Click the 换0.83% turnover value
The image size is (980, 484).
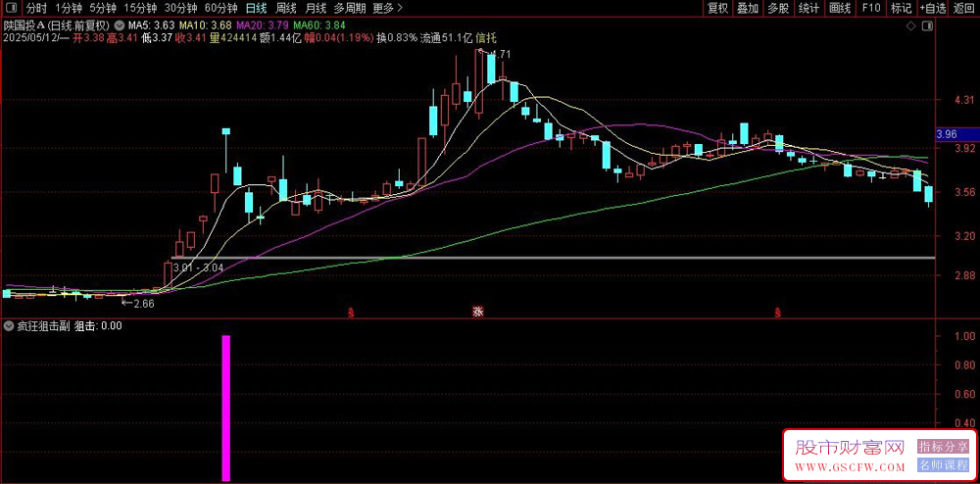tap(397, 37)
